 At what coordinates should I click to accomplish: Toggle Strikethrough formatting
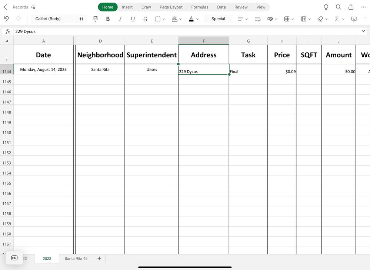coord(145,19)
